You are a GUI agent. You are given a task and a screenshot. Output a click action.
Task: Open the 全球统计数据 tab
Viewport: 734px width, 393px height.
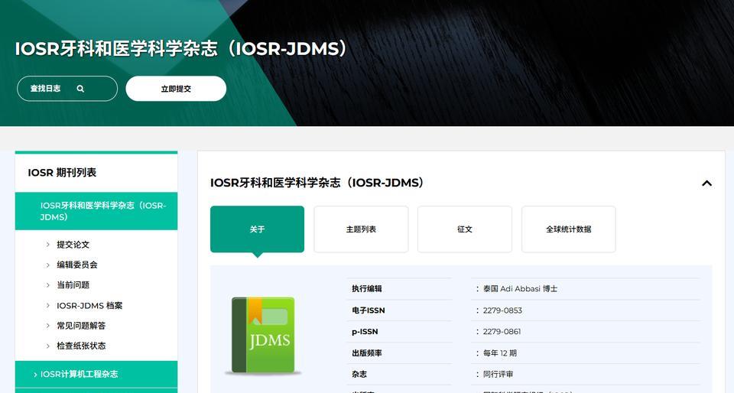click(569, 229)
